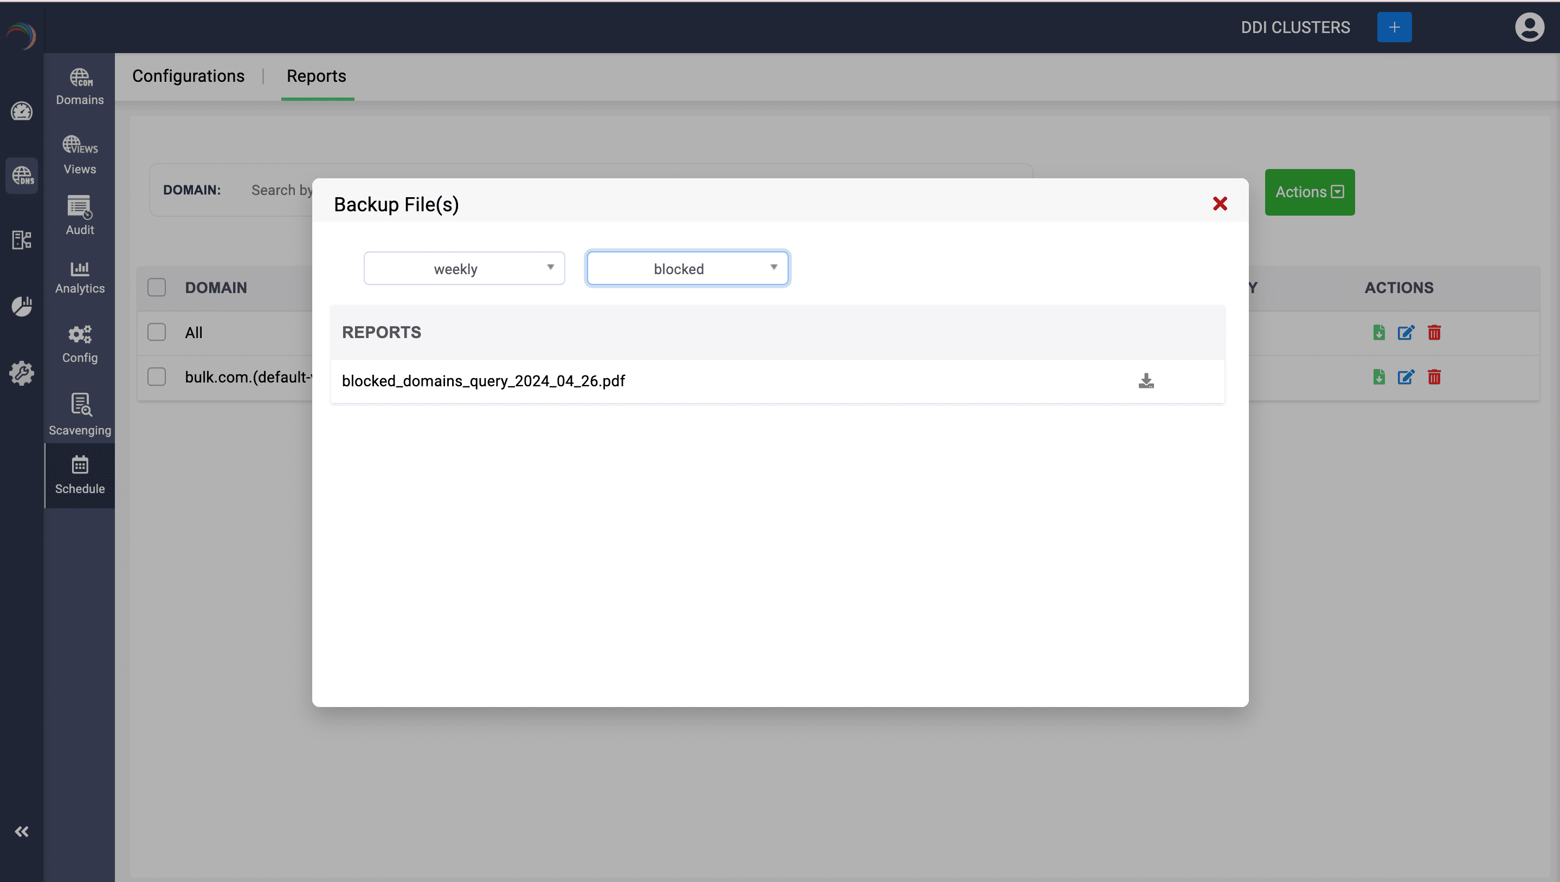The width and height of the screenshot is (1560, 882).
Task: Switch to the Configurations tab
Action: 189,76
